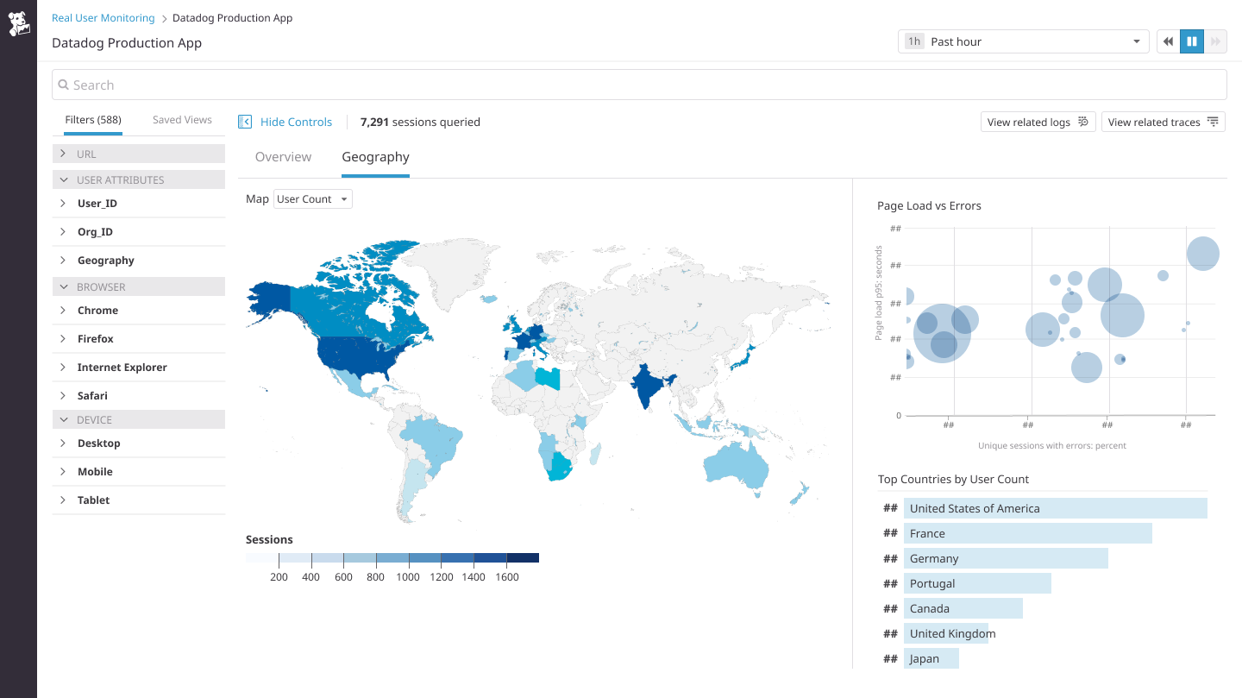Select the darkest blue on the Sessions legend
The width and height of the screenshot is (1242, 698).
click(524, 557)
